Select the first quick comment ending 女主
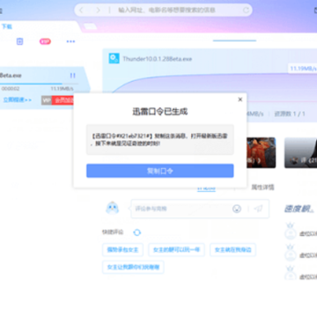Viewport: 317px width, 317px height. (x=122, y=250)
